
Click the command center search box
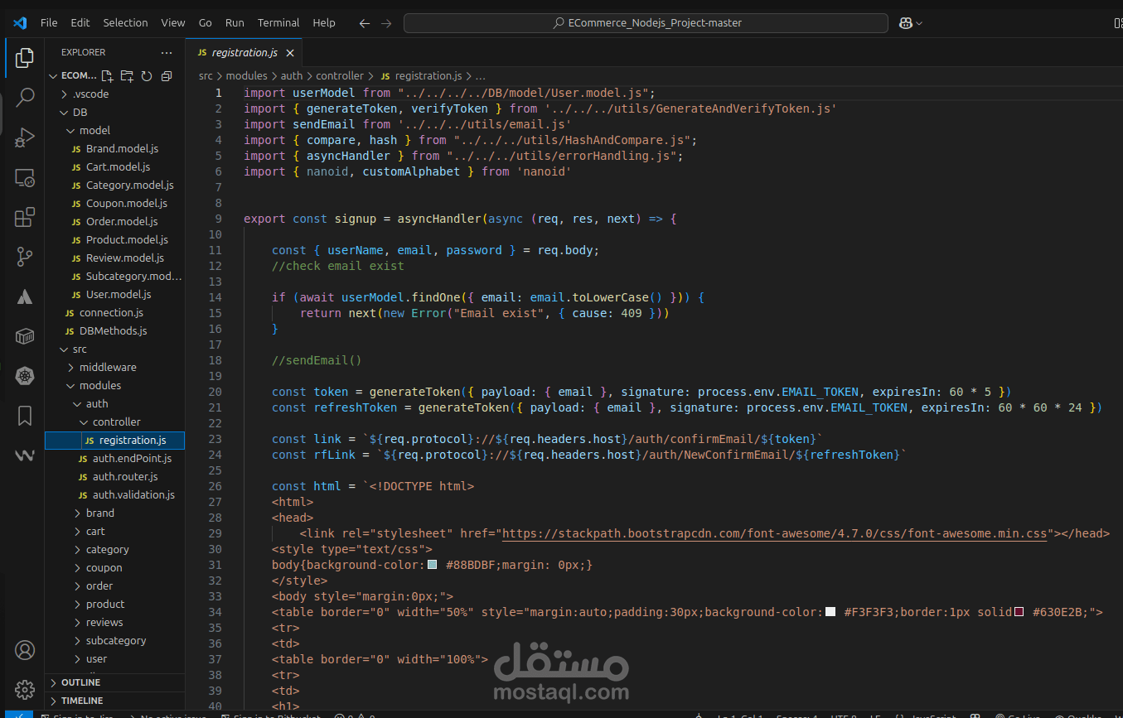(646, 23)
